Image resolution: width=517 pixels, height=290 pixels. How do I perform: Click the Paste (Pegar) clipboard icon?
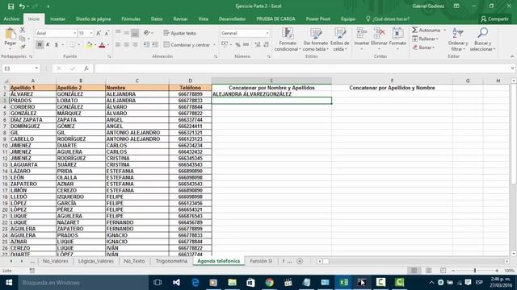[x=11, y=34]
